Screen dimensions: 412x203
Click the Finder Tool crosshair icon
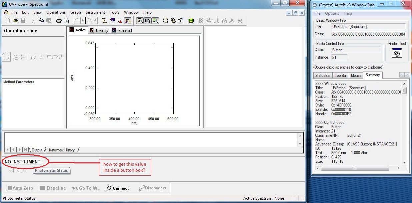(397, 53)
